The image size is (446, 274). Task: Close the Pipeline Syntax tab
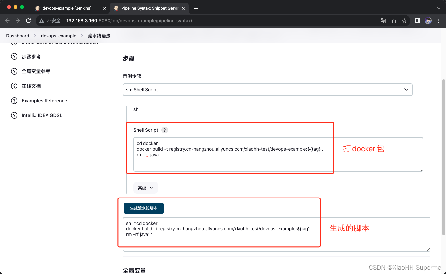(x=184, y=8)
